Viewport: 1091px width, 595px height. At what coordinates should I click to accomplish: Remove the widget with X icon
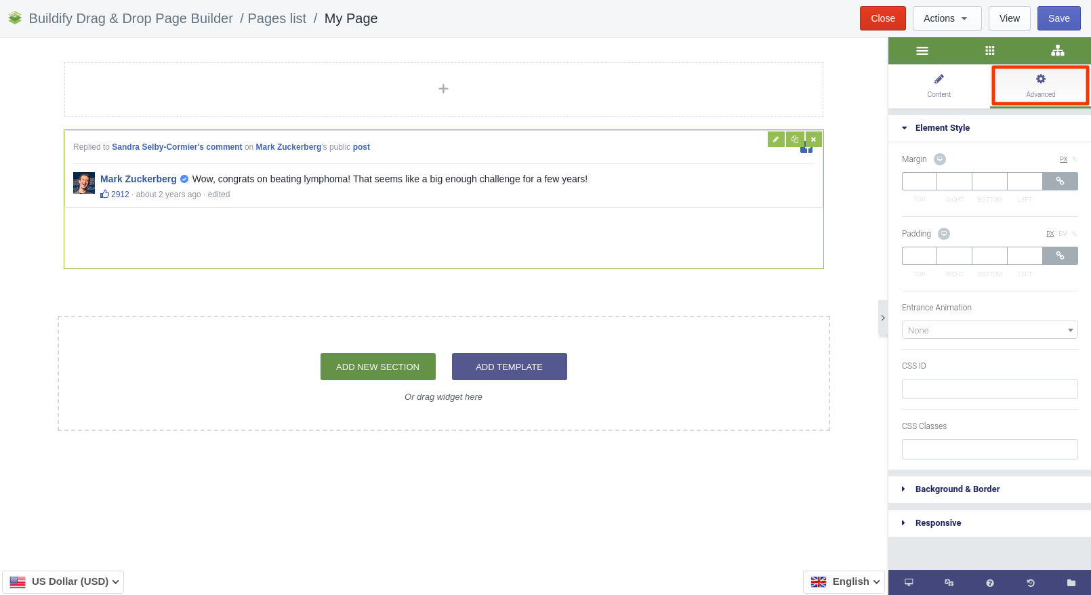pyautogui.click(x=813, y=139)
